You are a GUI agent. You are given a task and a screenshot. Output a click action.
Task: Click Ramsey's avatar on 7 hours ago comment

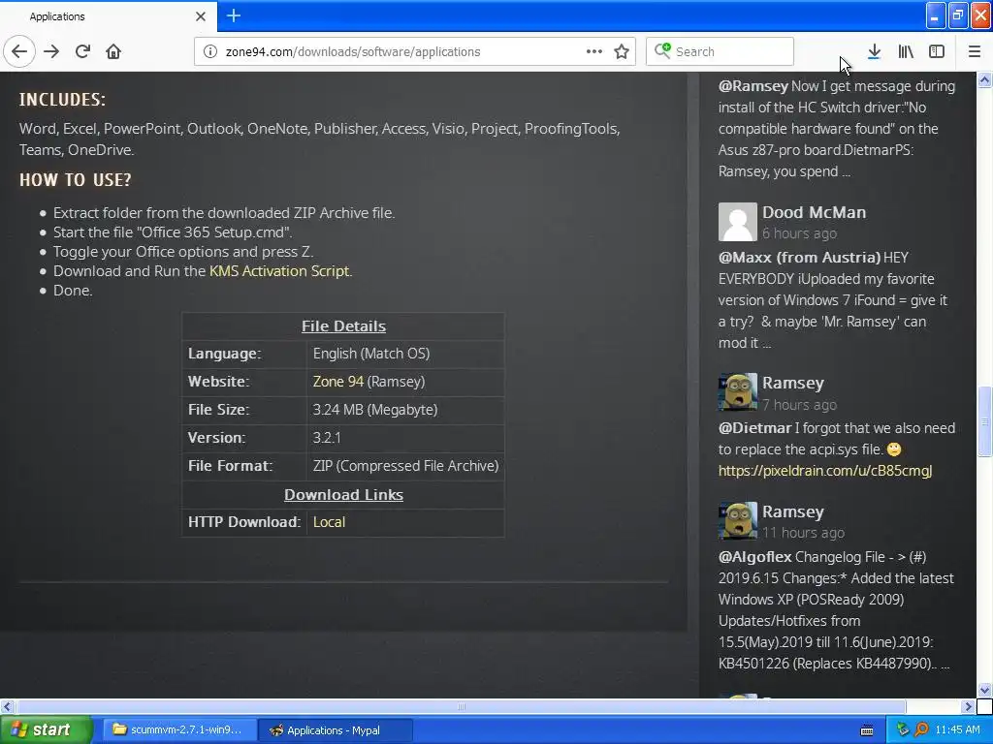(737, 392)
